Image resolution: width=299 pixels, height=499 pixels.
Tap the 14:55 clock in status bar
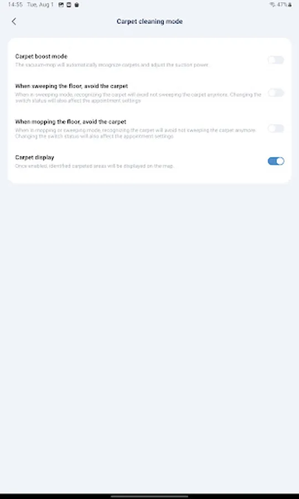click(x=16, y=5)
